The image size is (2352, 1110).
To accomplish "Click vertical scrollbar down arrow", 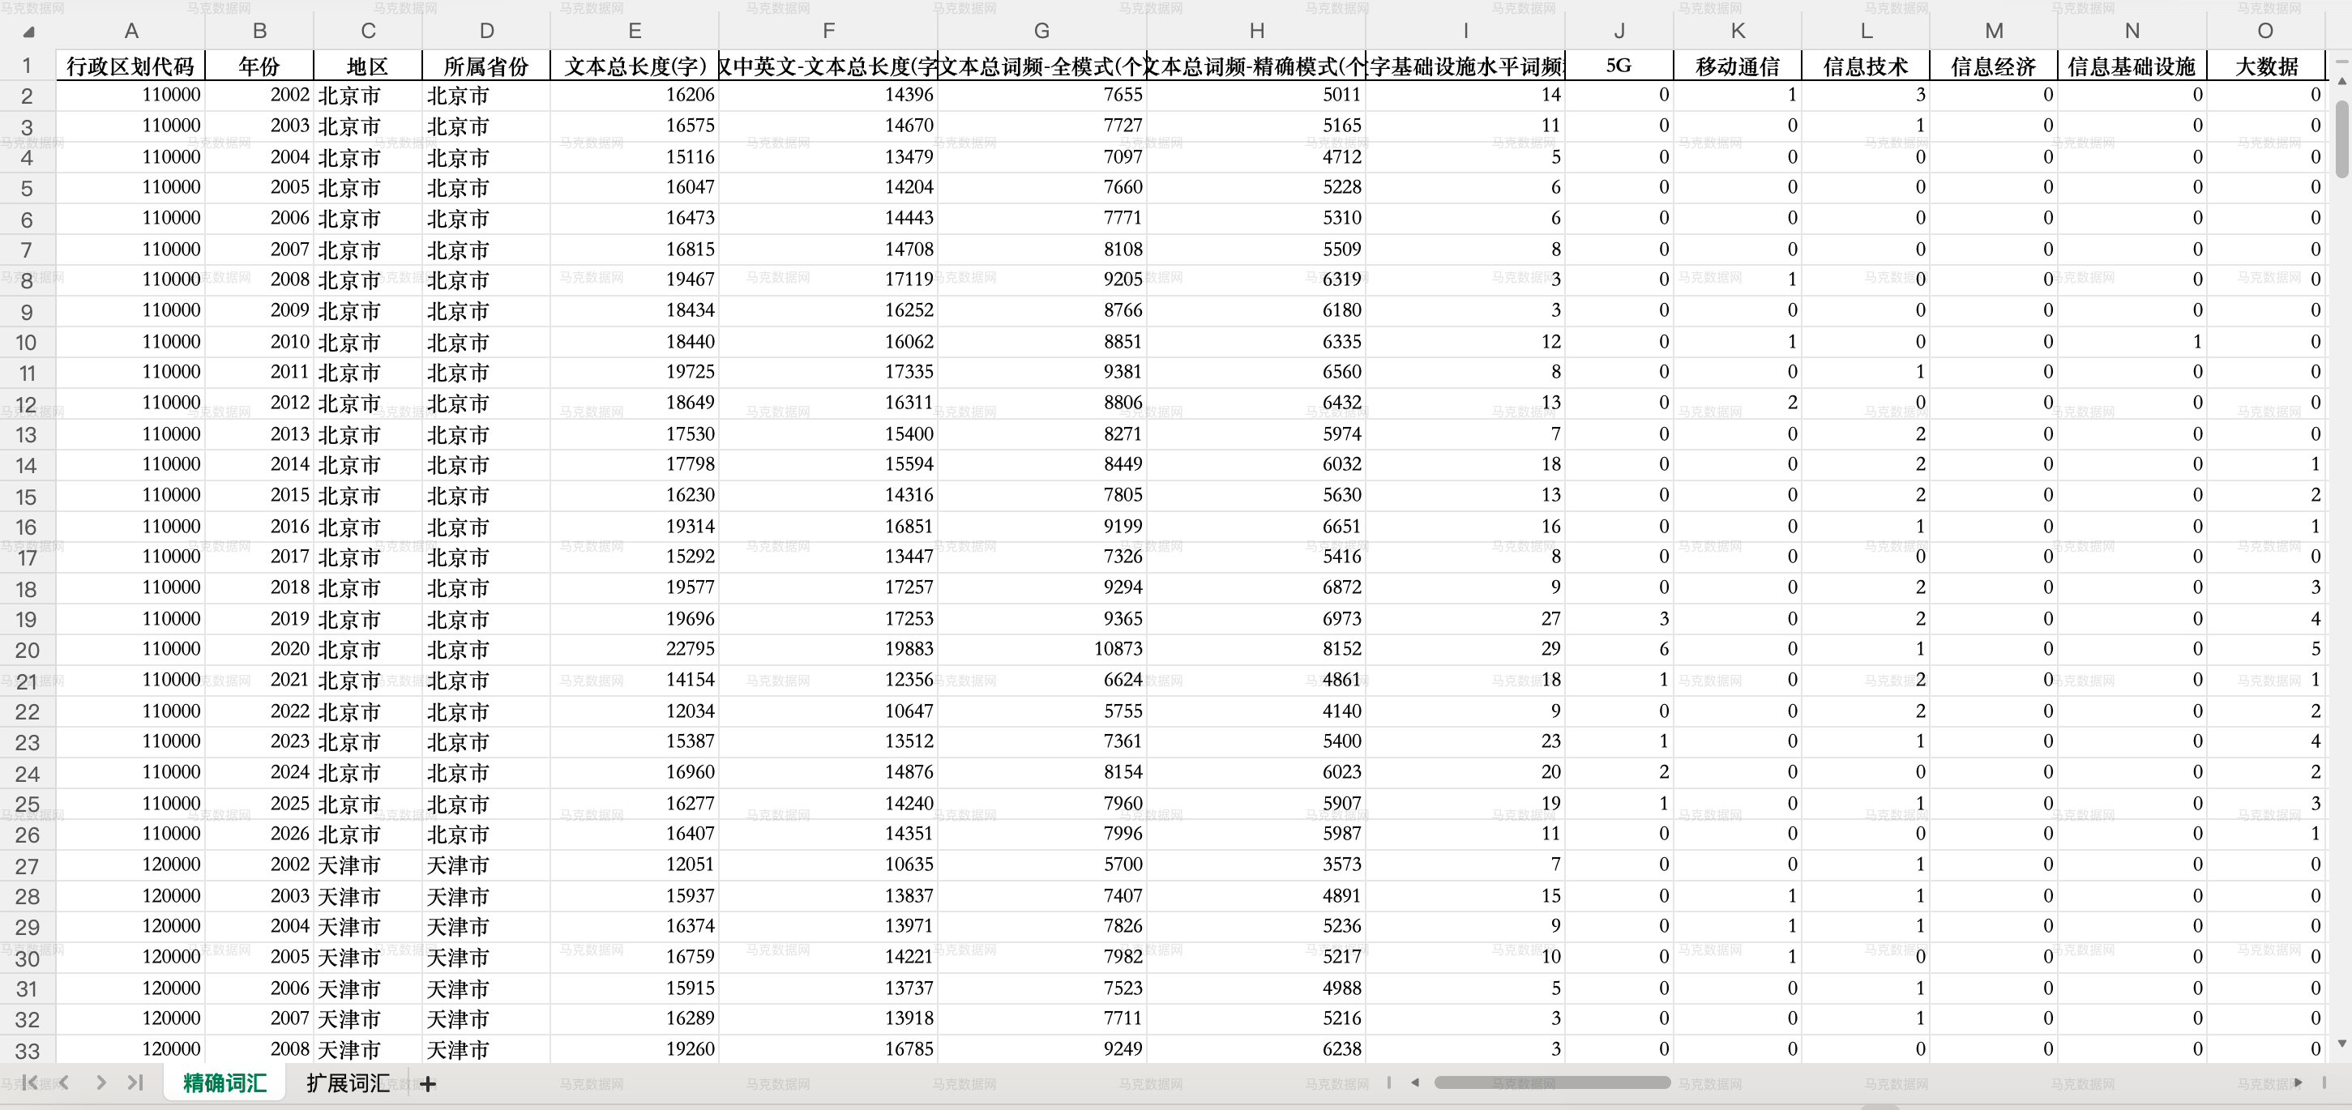I will (x=2341, y=1044).
